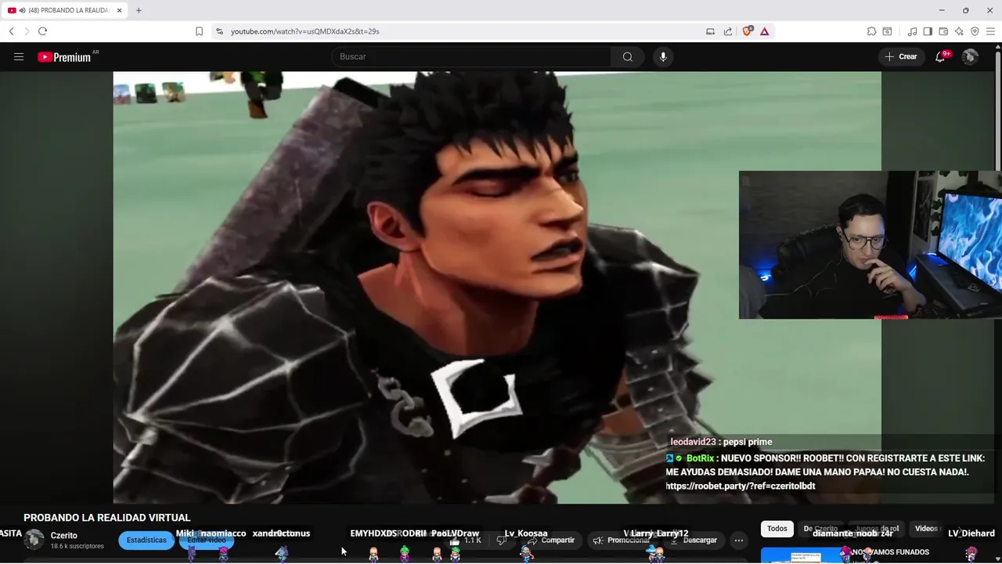Viewport: 1002px width, 564px height.
Task: Click the Crear button
Action: click(x=901, y=56)
